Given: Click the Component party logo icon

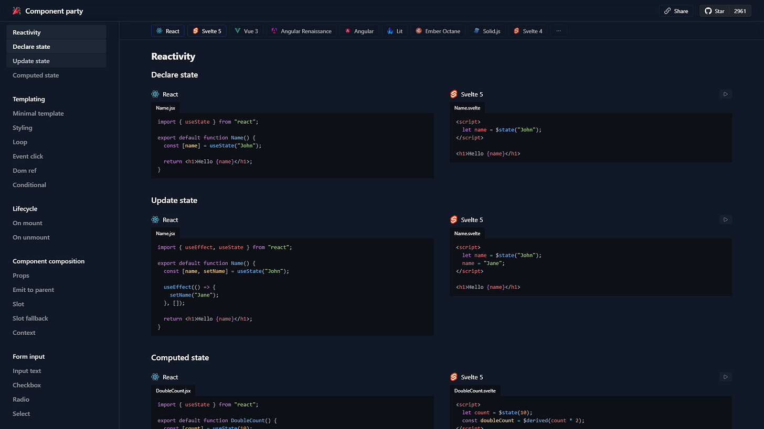Looking at the screenshot, I should click(17, 11).
